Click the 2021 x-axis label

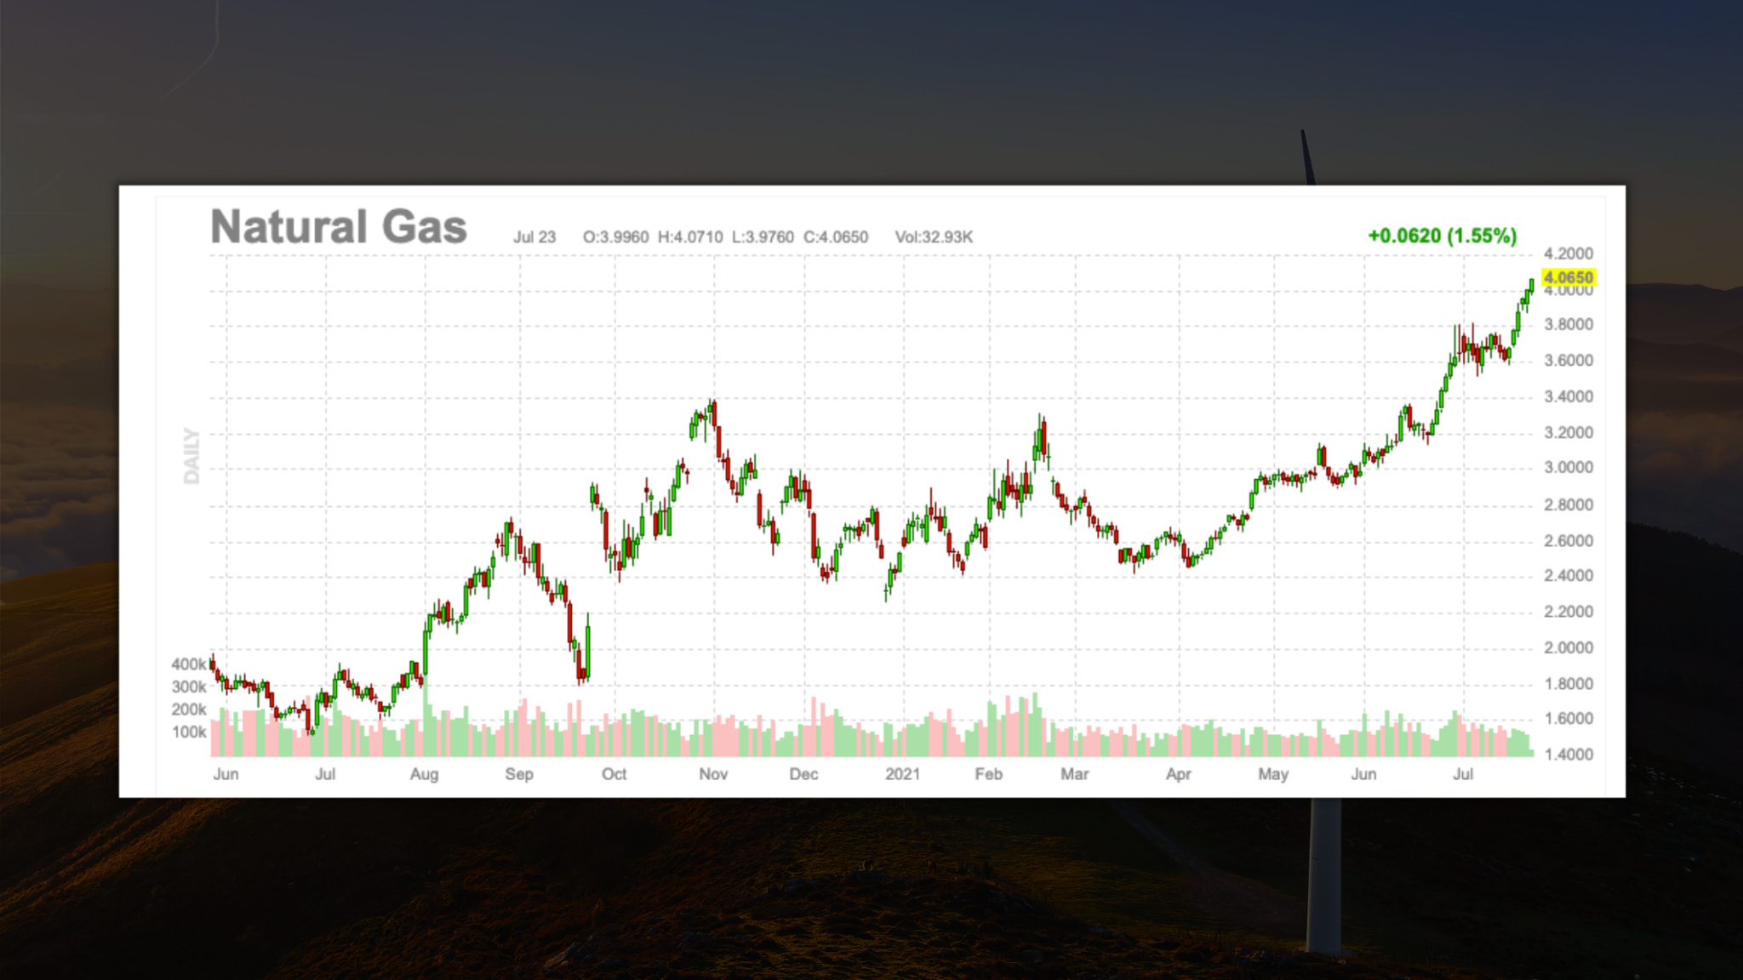pyautogui.click(x=902, y=774)
